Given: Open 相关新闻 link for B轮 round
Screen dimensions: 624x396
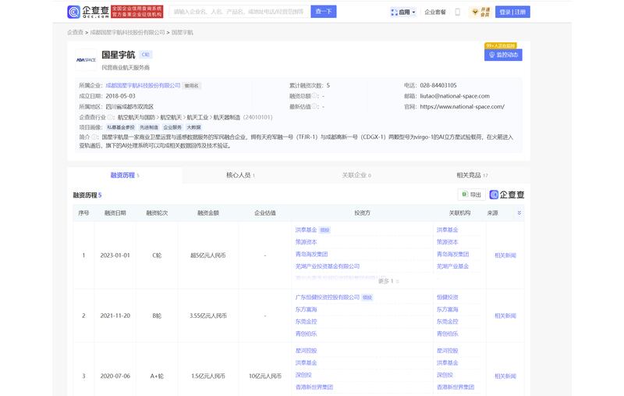Looking at the screenshot, I should coord(505,316).
